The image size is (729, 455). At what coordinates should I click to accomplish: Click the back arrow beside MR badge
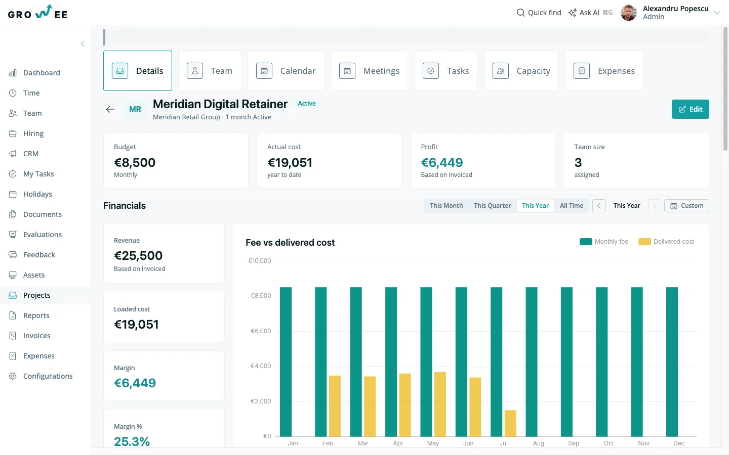tap(110, 109)
